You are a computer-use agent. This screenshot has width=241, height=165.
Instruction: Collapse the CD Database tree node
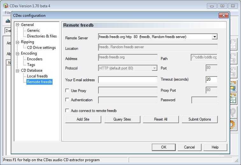(18, 71)
